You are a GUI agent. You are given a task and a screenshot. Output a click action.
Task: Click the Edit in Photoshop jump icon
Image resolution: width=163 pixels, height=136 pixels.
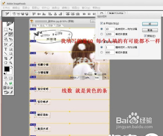6,92
